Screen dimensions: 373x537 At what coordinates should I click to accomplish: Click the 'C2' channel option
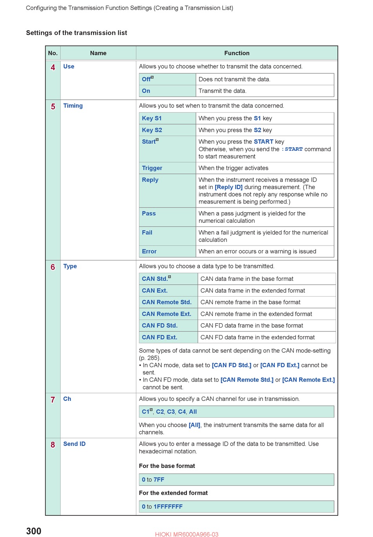(160, 412)
